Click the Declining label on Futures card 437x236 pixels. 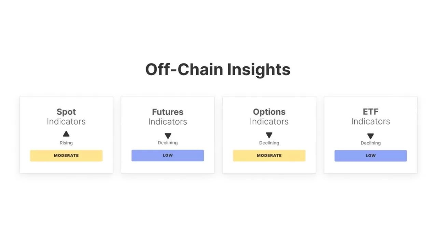(x=168, y=143)
